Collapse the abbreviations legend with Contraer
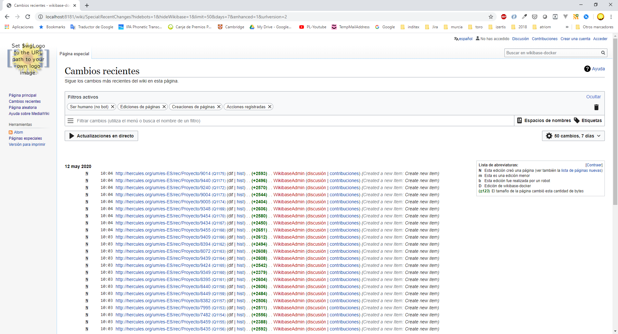618x334 pixels. tap(594, 165)
